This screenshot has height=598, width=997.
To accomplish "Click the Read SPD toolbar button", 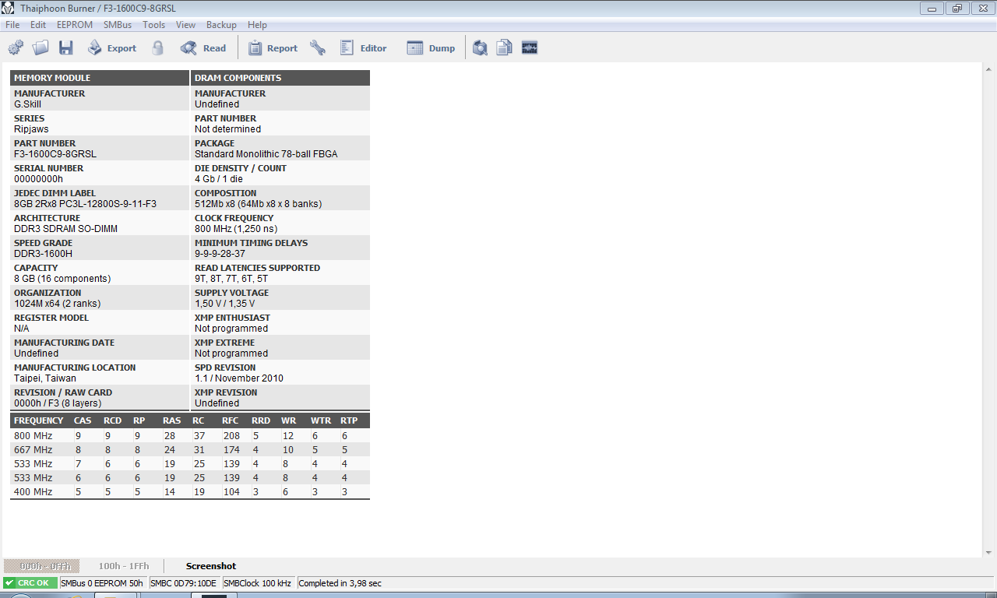I will (x=203, y=48).
